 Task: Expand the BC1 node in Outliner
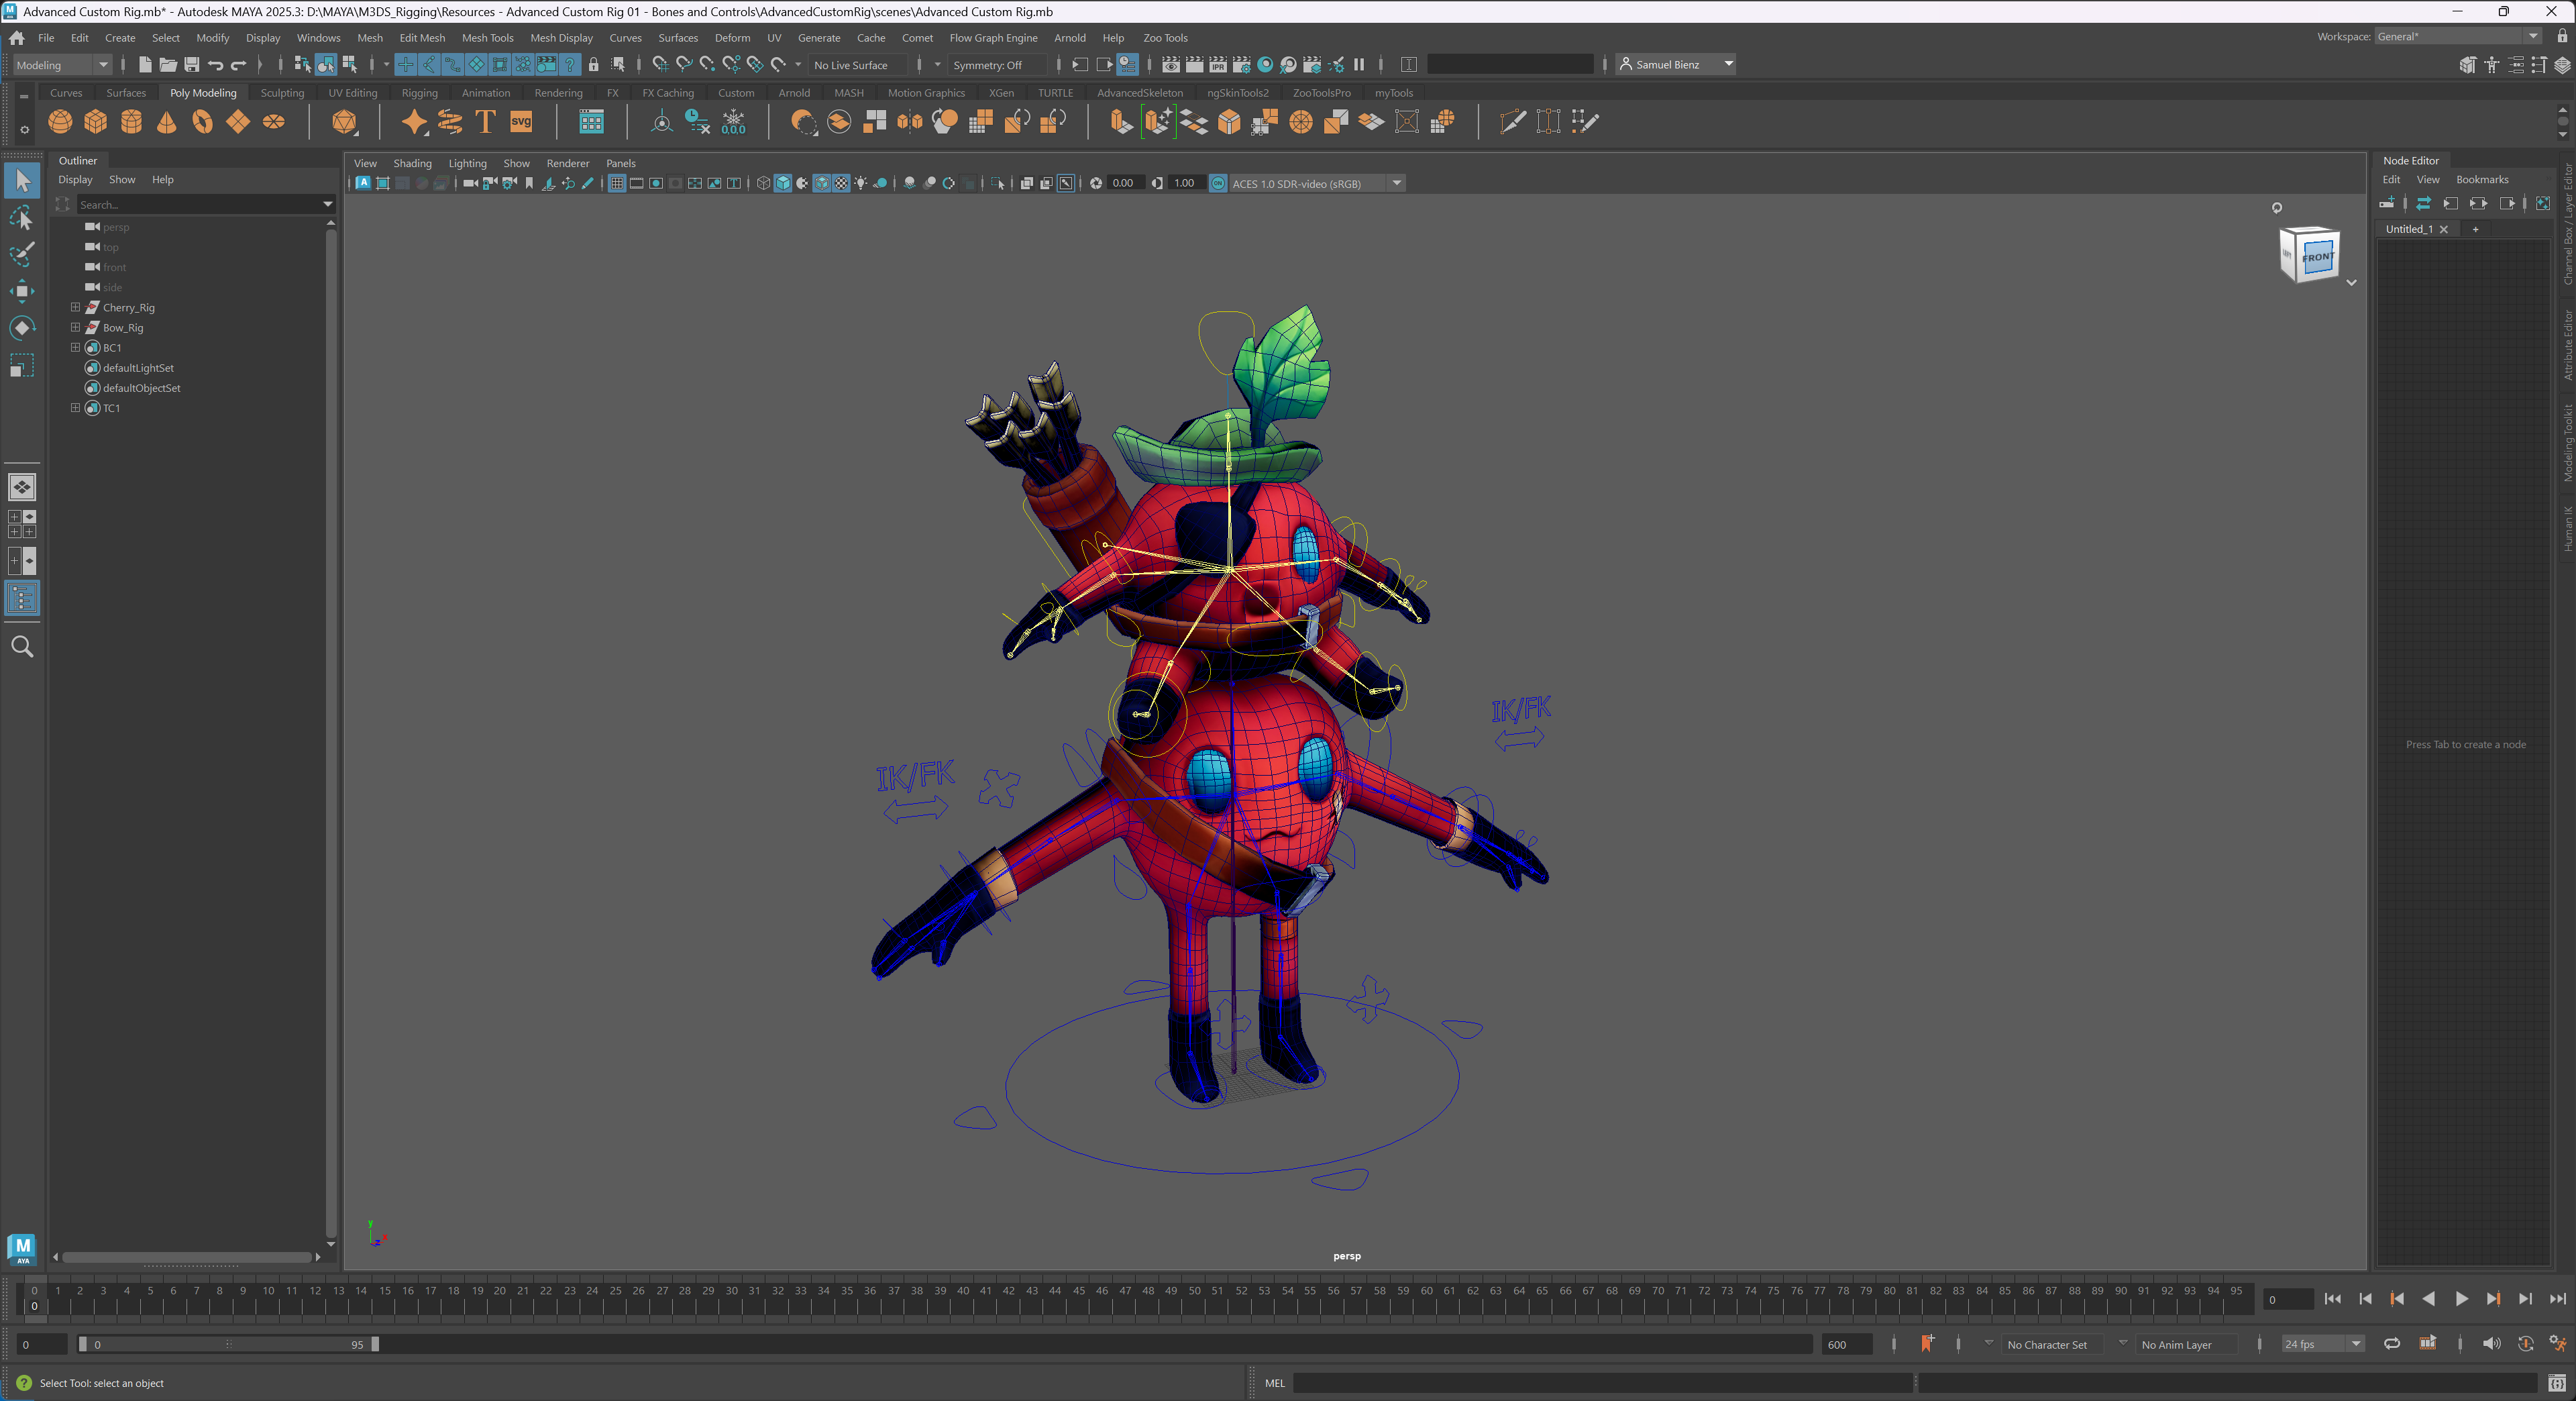click(75, 347)
